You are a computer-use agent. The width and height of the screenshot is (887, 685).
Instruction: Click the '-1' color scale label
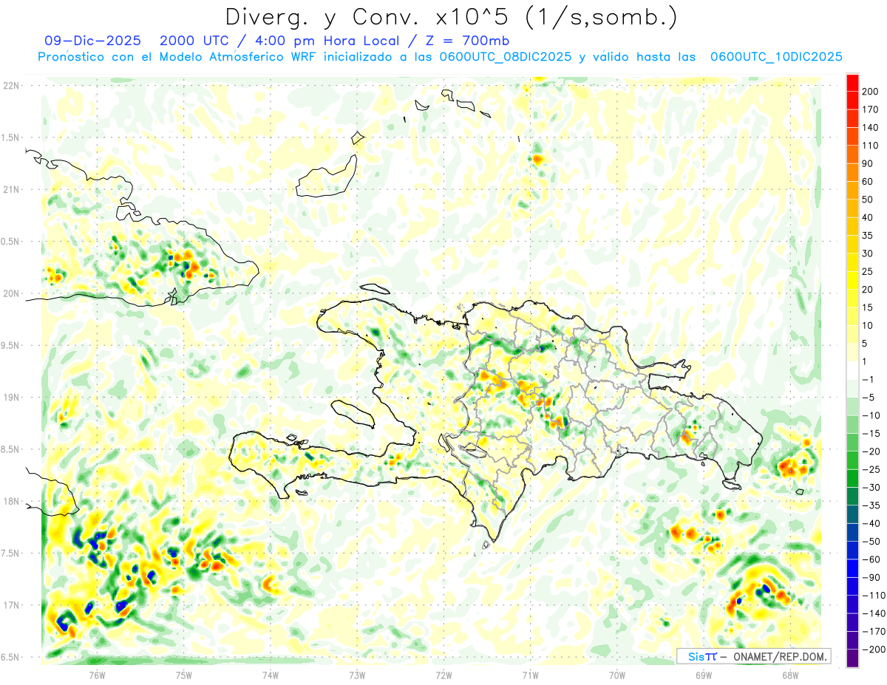tap(869, 380)
